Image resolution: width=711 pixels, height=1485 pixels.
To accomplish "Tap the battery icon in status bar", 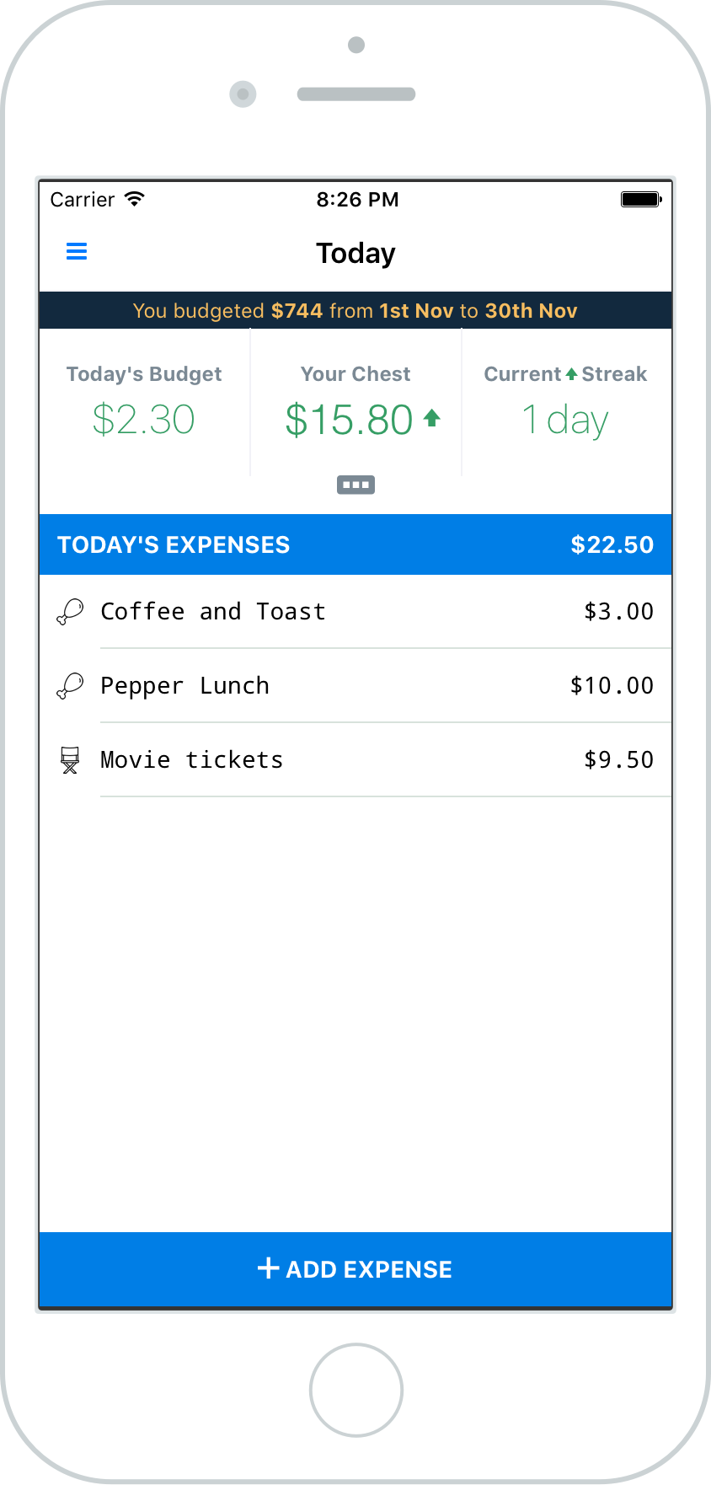I will [x=641, y=200].
